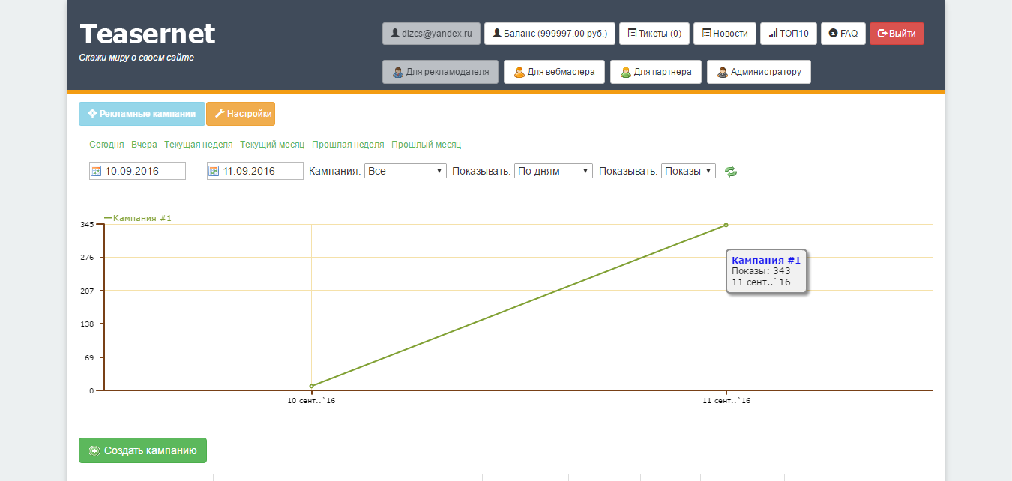The height and width of the screenshot is (481, 1012).
Task: Select Текущий месяц period link
Action: 272,145
